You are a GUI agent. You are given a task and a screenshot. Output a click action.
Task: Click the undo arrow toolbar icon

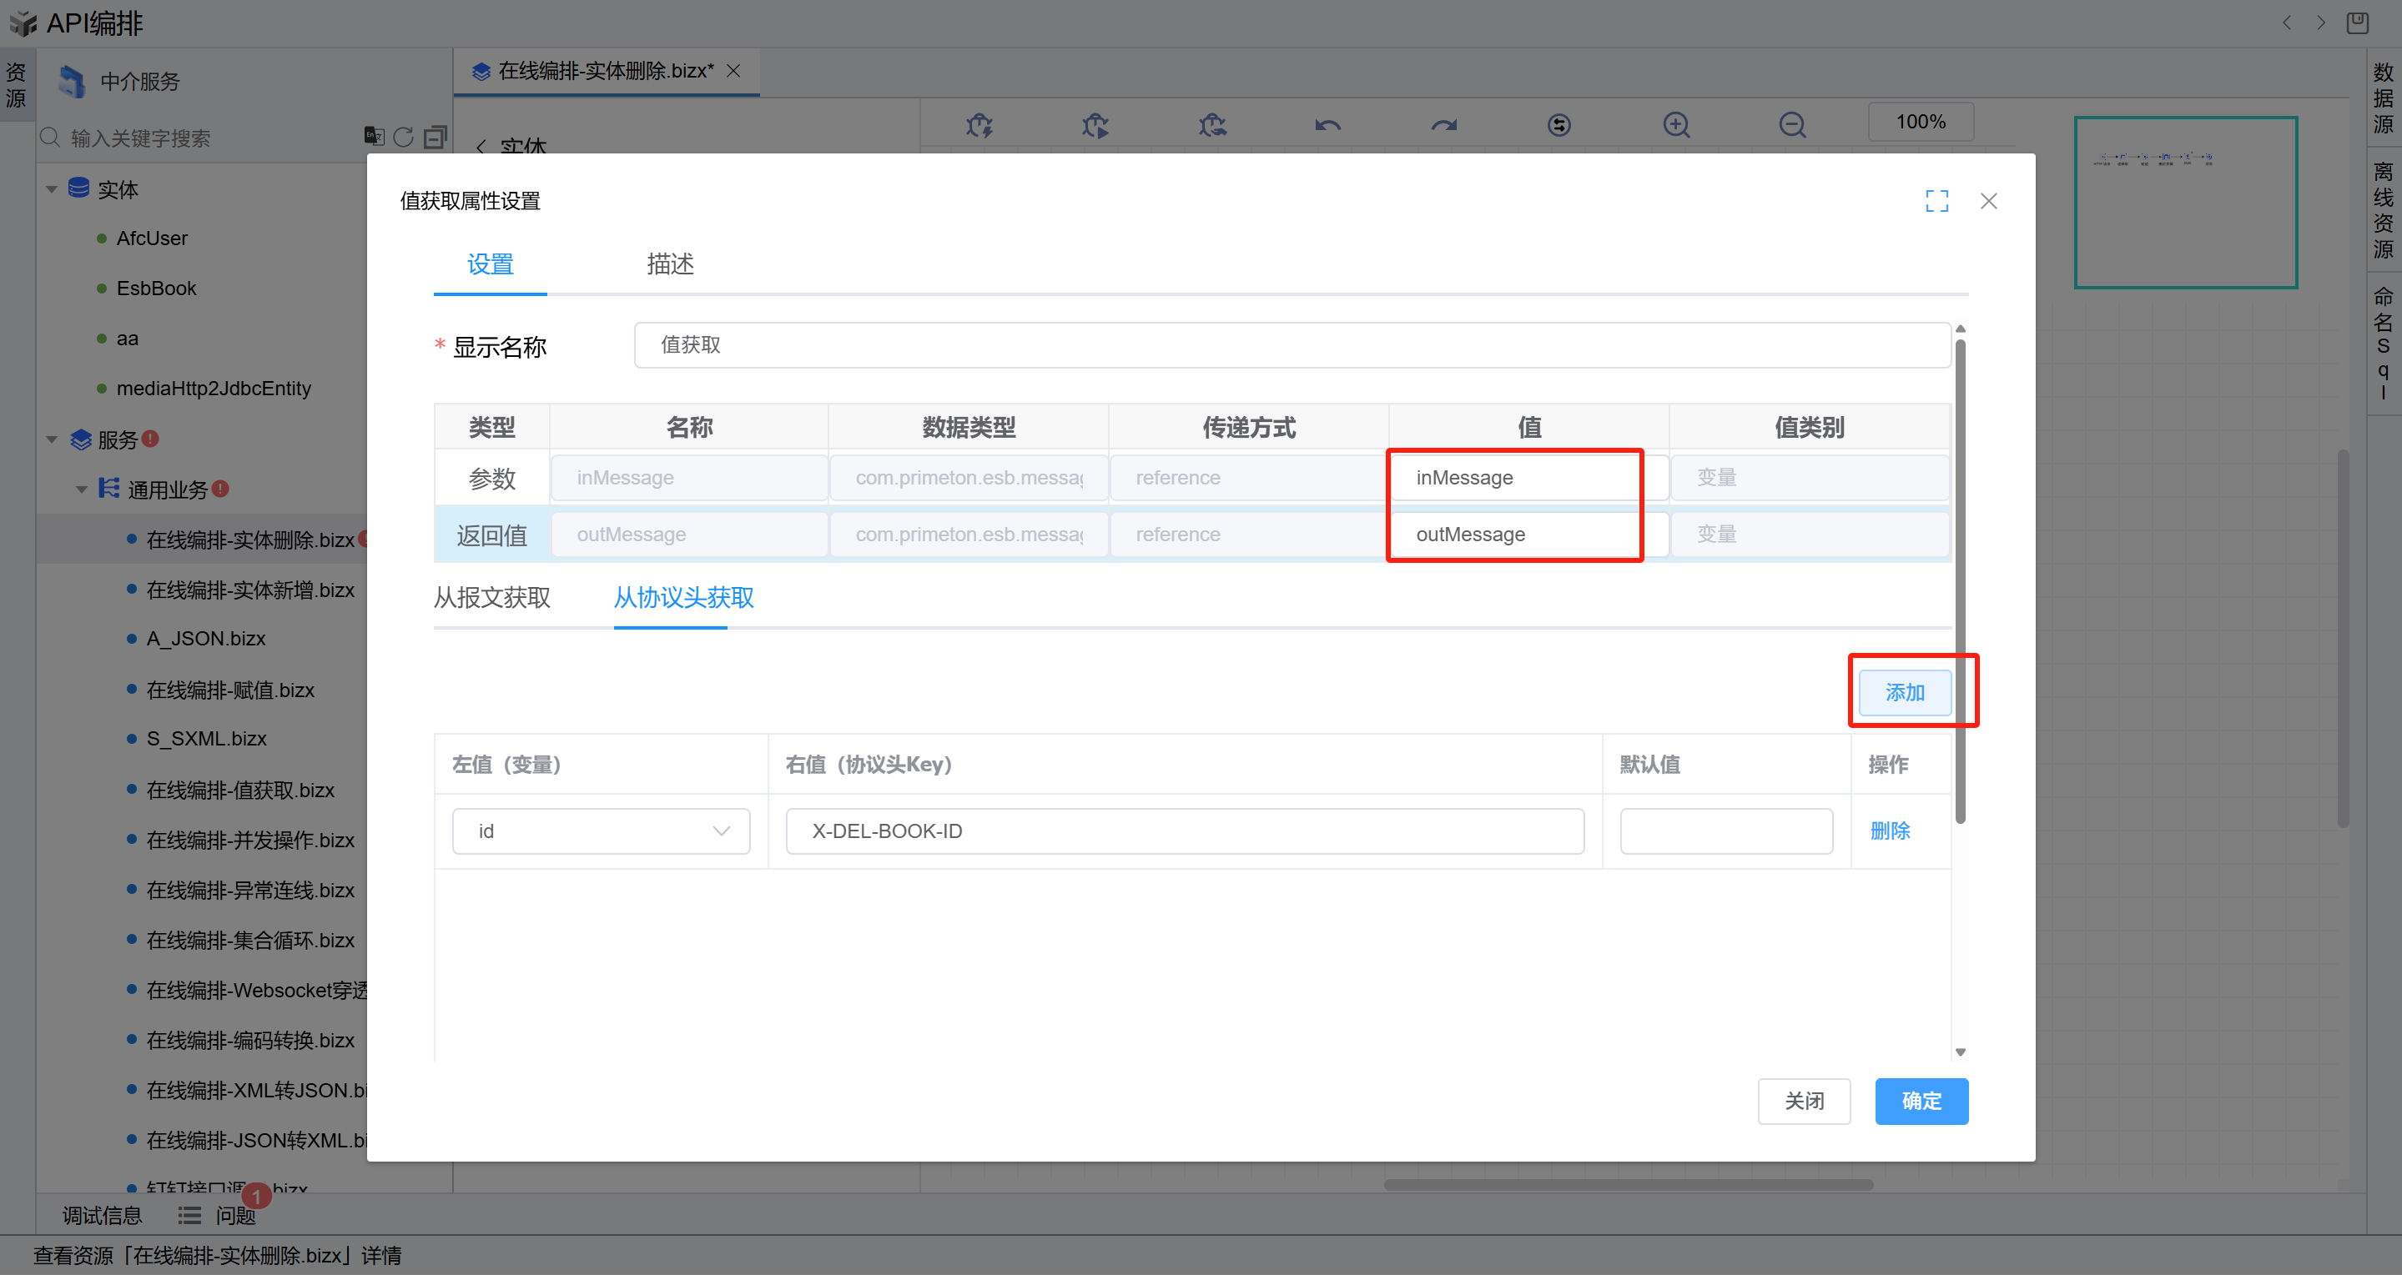(1327, 124)
